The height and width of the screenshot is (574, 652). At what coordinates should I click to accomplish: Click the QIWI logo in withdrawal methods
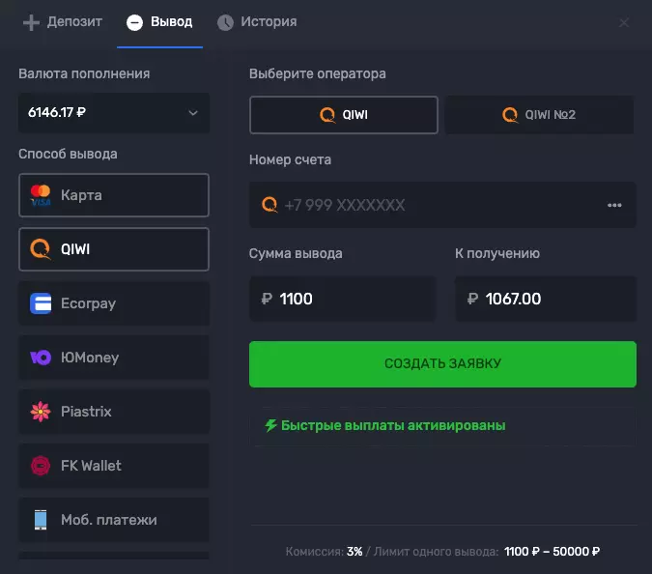click(x=41, y=249)
